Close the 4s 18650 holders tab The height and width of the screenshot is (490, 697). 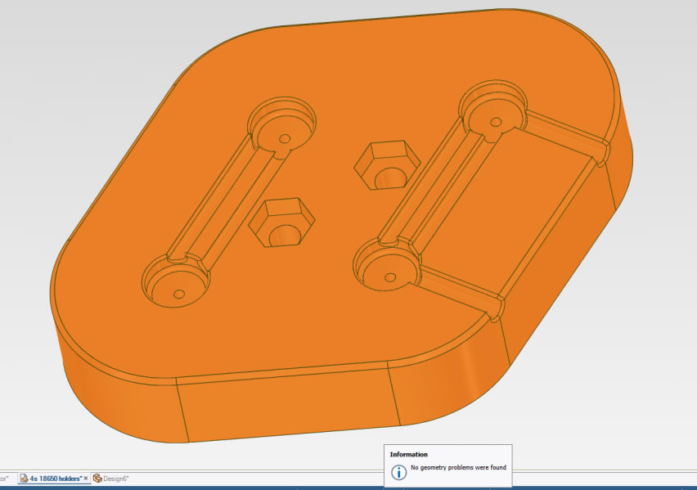(86, 479)
